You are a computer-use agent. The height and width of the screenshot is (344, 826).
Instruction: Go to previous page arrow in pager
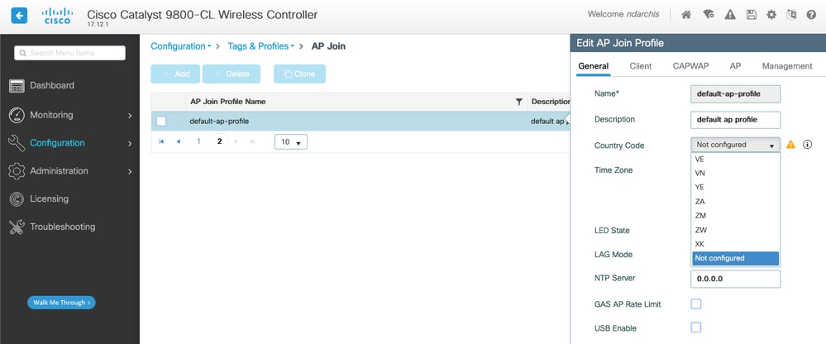point(178,141)
